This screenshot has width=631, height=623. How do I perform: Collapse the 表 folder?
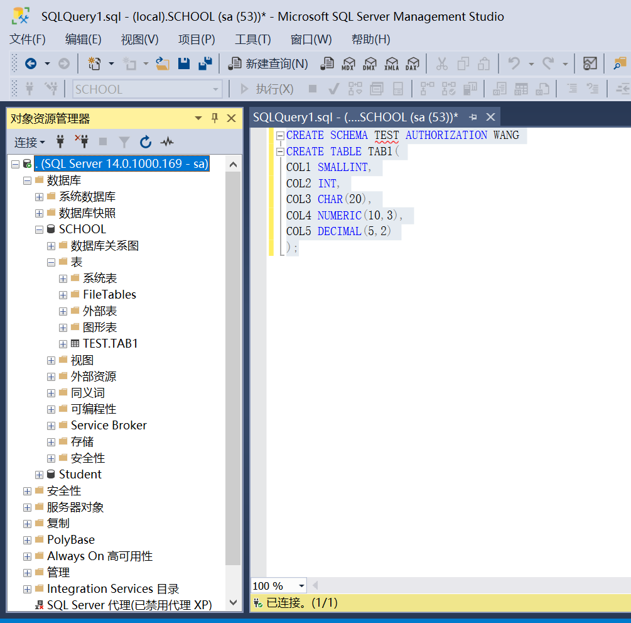tap(51, 262)
